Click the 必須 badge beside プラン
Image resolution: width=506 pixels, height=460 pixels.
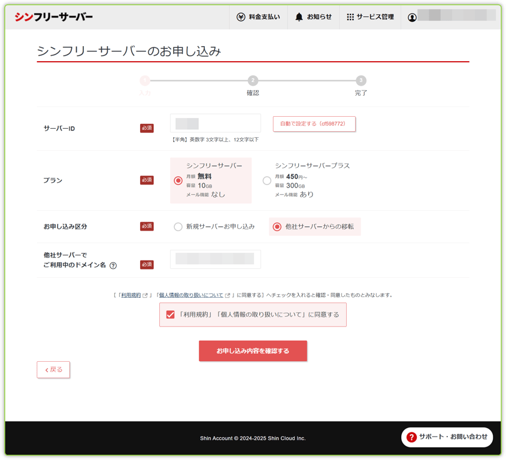coord(147,180)
